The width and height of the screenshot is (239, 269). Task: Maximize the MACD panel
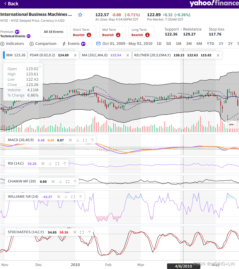click(85, 140)
